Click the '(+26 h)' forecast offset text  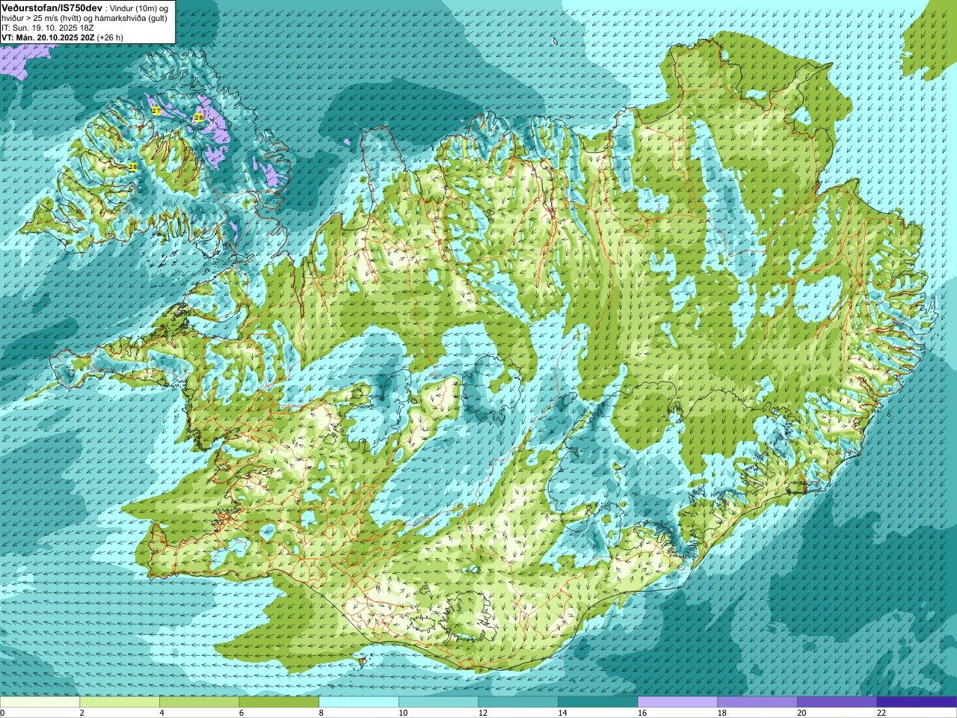110,37
